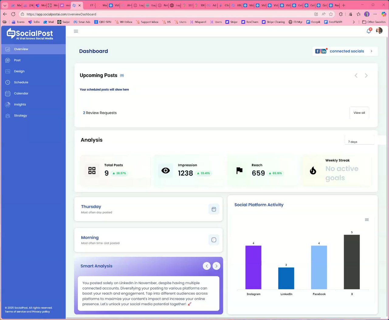The image size is (389, 320).
Task: Go to previous Smart Analysis tip
Action: 207,266
